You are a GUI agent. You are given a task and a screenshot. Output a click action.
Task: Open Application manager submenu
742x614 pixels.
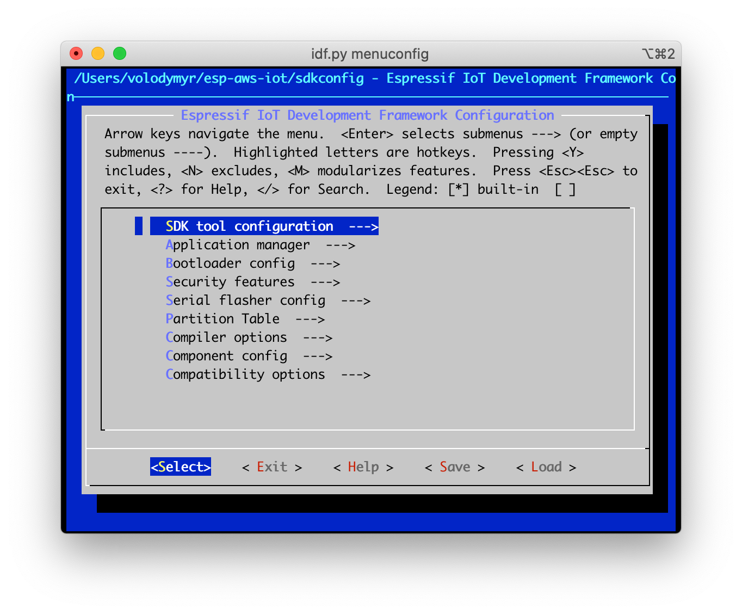[x=238, y=245]
